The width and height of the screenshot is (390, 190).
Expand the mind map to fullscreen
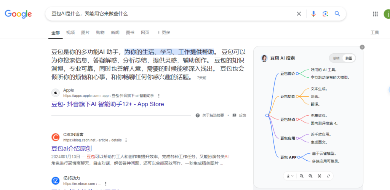328,176
